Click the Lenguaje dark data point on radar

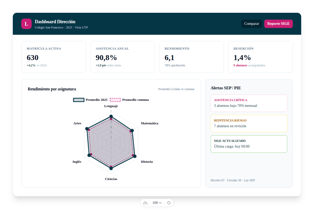tap(111, 116)
